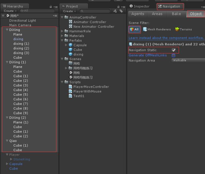Screen dimensions: 205x174
Task: Open the scene options menu icon on 网格* row
Action: (x=55, y=16)
